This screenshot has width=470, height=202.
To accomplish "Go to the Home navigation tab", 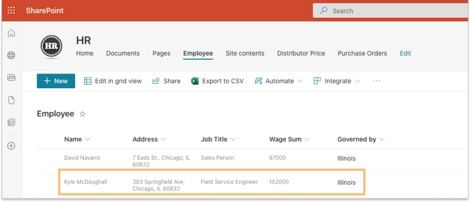I will [x=84, y=53].
